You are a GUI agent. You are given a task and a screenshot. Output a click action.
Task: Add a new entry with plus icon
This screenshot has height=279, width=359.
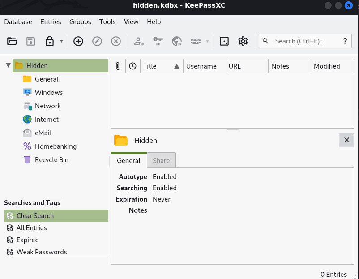78,41
